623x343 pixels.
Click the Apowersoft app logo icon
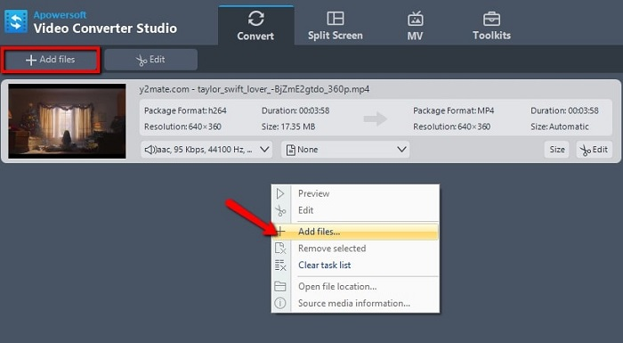[x=16, y=21]
